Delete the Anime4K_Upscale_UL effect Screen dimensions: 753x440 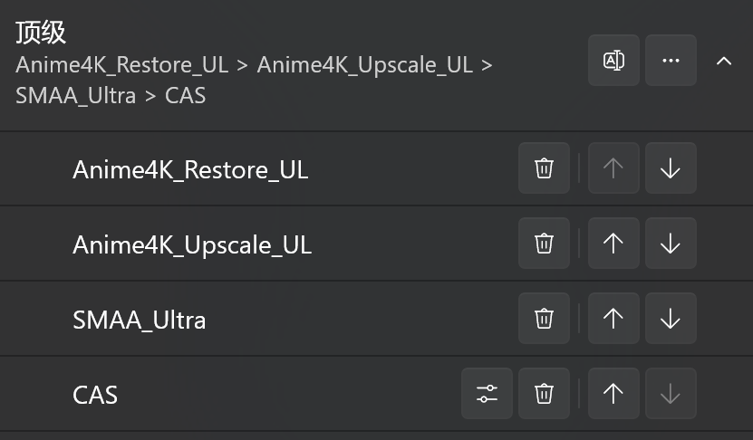tap(544, 244)
